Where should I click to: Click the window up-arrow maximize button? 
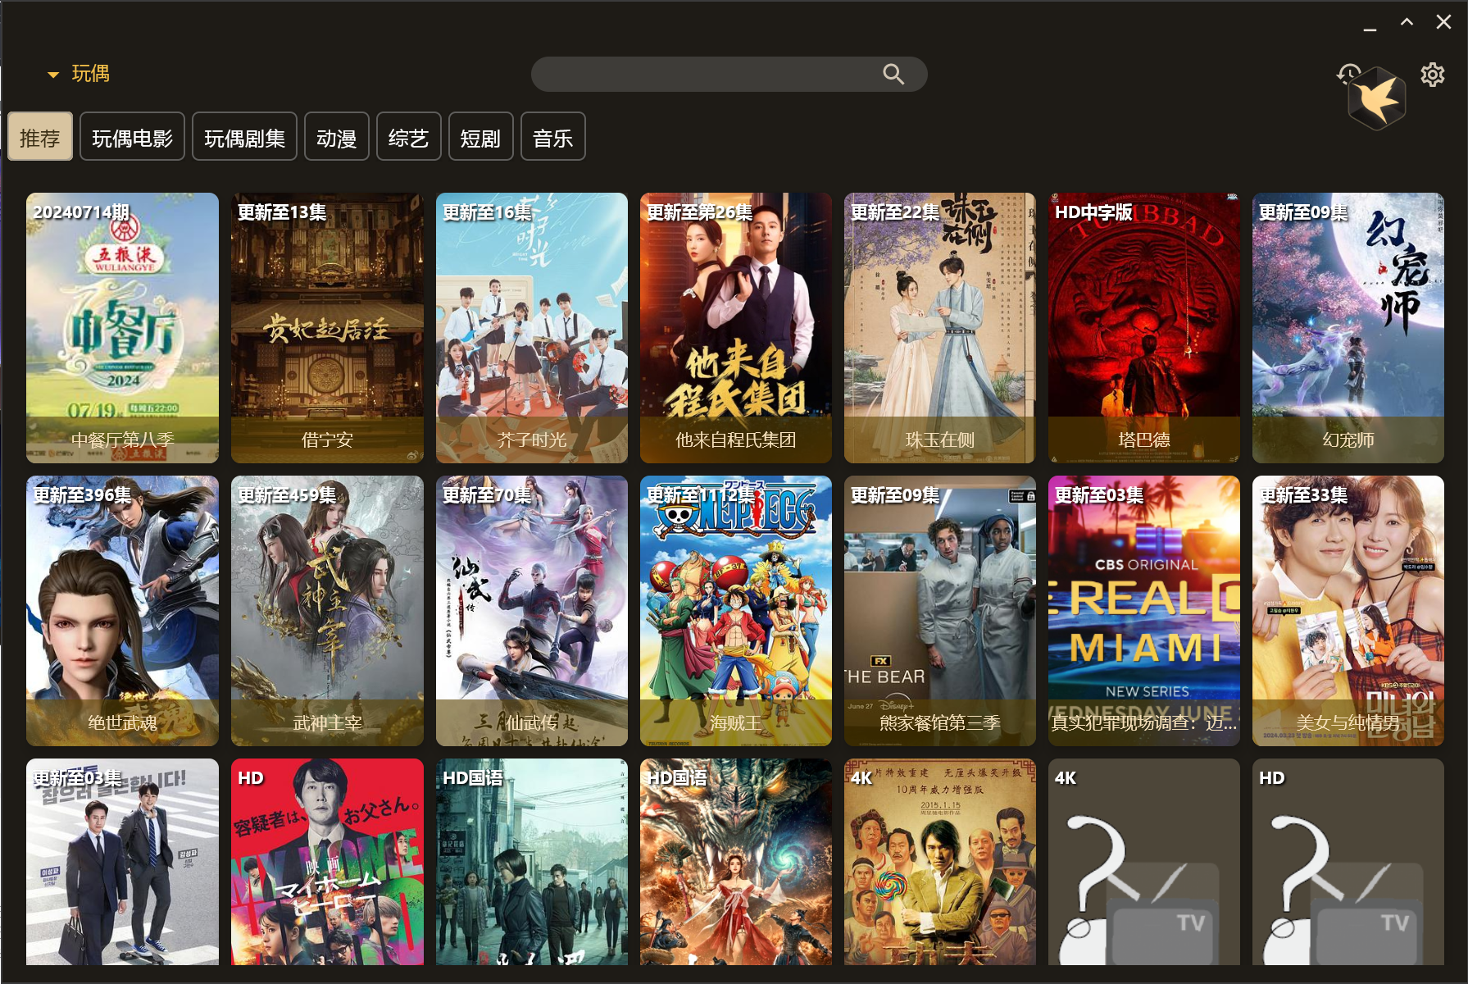point(1407,22)
